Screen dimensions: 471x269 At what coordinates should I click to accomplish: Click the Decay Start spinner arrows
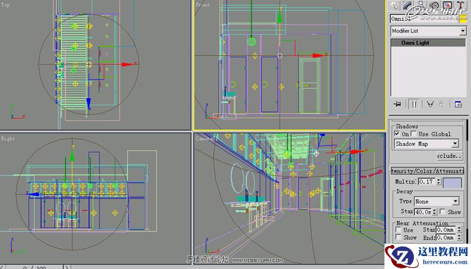click(434, 212)
